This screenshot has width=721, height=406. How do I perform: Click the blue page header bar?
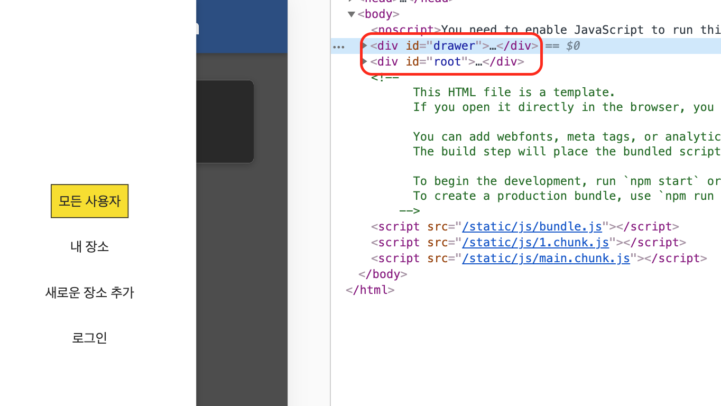pyautogui.click(x=242, y=26)
